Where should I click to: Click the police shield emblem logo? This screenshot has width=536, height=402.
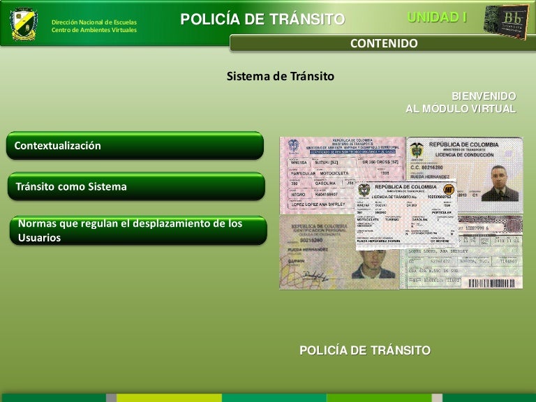(x=24, y=23)
